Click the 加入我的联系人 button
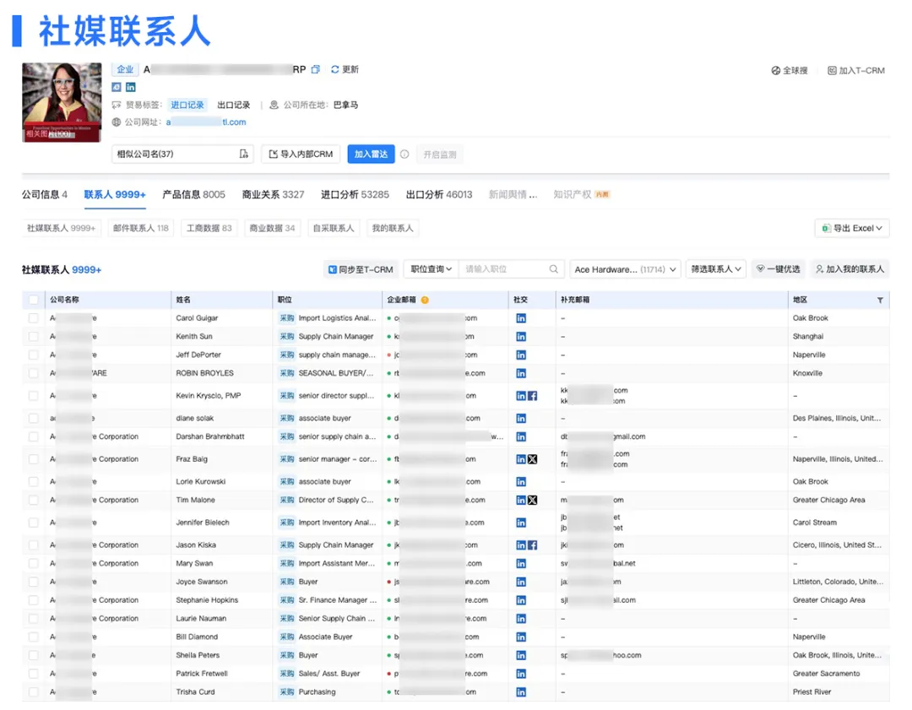 tap(850, 269)
